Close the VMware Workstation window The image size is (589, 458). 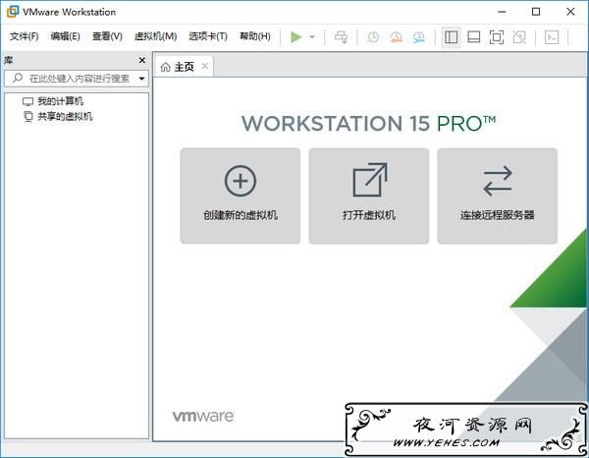click(x=570, y=12)
